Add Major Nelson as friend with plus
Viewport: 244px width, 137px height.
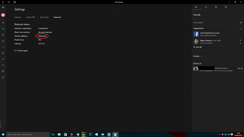point(240,40)
